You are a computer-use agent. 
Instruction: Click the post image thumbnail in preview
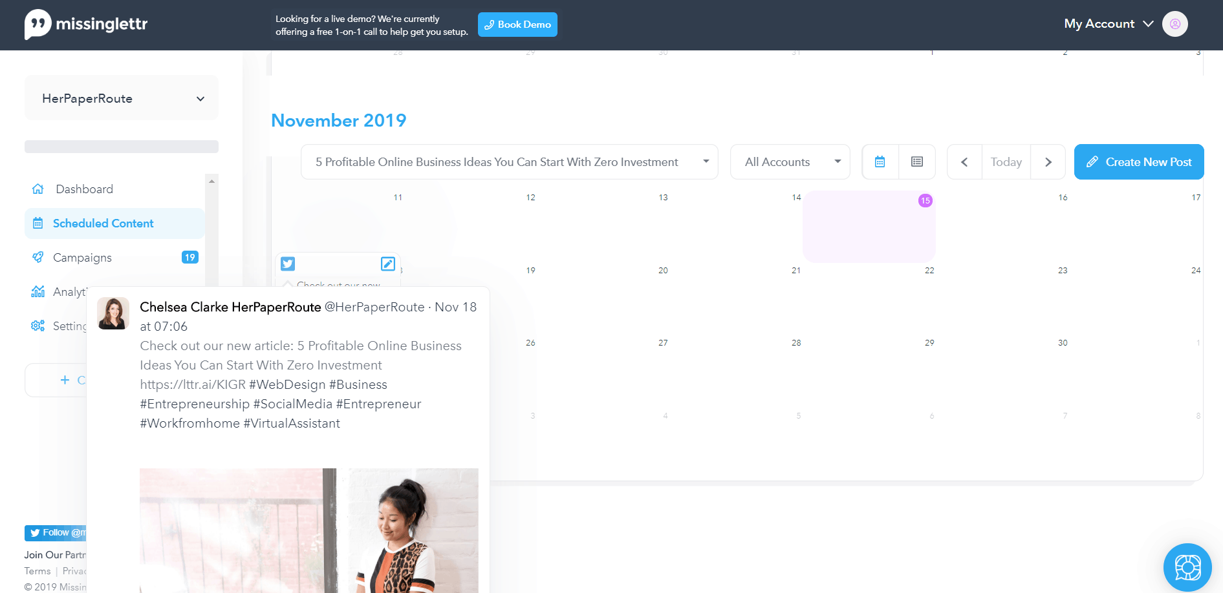click(x=309, y=530)
